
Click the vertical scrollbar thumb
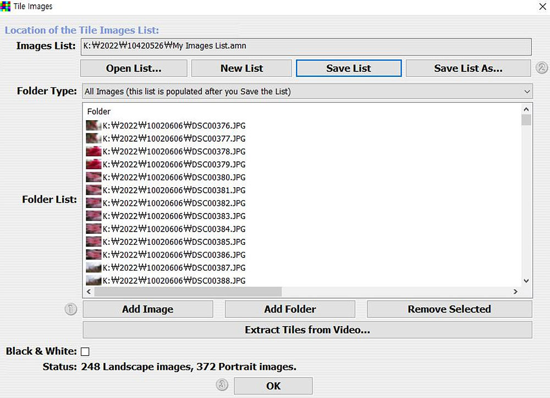526,120
